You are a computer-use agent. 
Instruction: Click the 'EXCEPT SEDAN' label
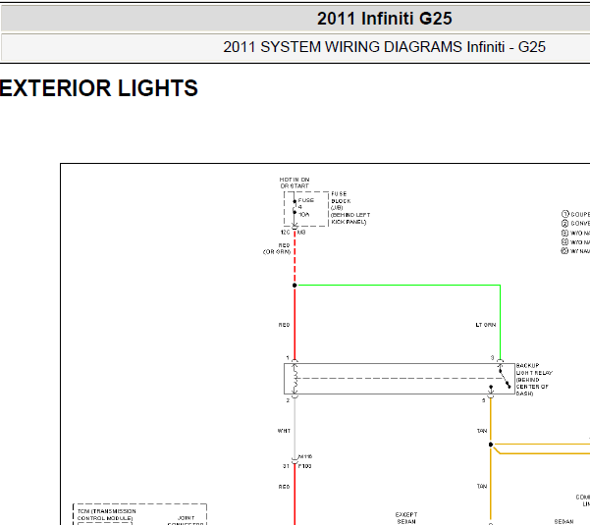(x=406, y=518)
